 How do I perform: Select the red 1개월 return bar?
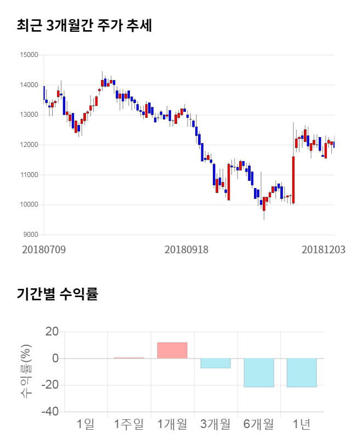(x=172, y=350)
